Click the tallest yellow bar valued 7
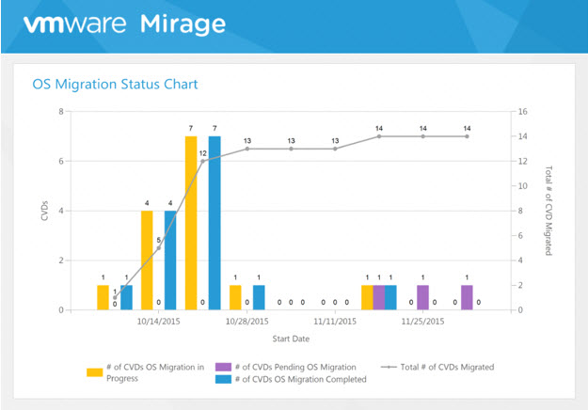 coord(191,223)
